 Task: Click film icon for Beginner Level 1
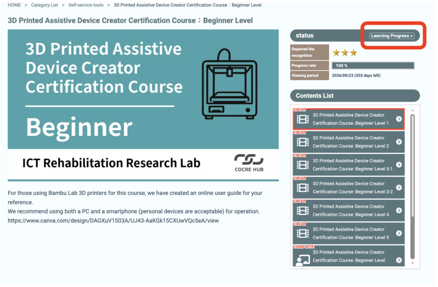point(302,119)
